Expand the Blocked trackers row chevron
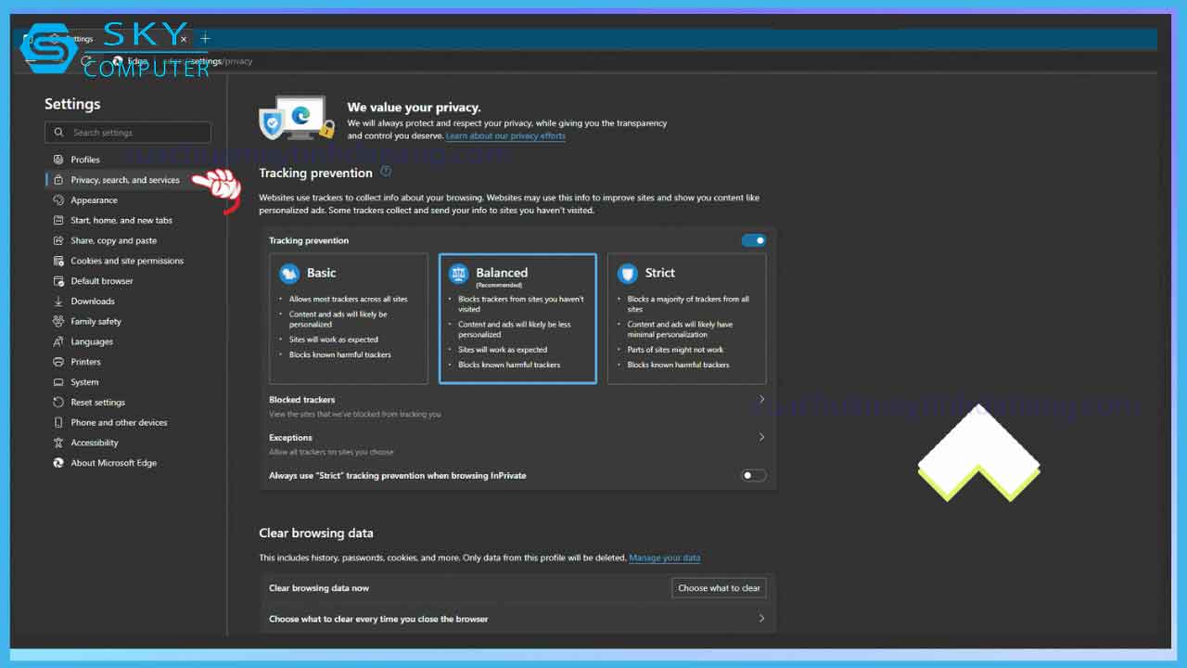This screenshot has width=1187, height=668. click(x=761, y=400)
